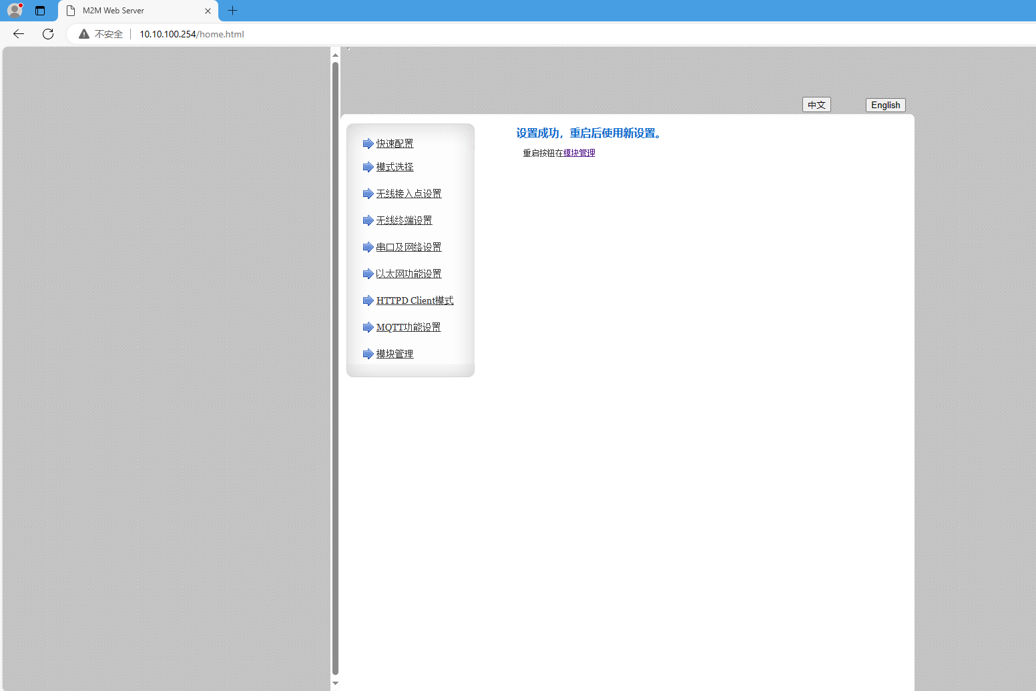Click the address bar showing 10.10.100.254/home.html

pos(192,34)
